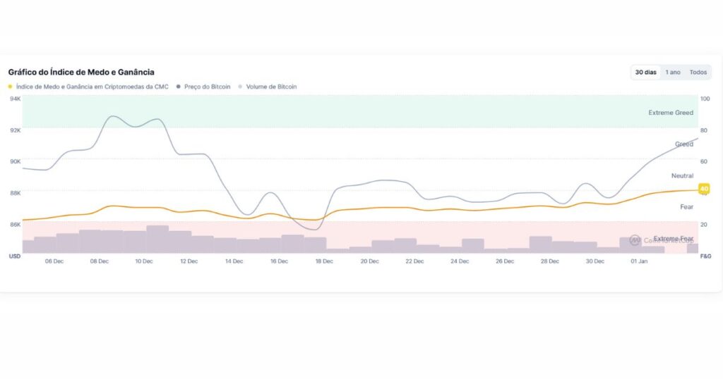This screenshot has width=723, height=379.
Task: Click the Extreme Greed zone label
Action: [x=671, y=113]
